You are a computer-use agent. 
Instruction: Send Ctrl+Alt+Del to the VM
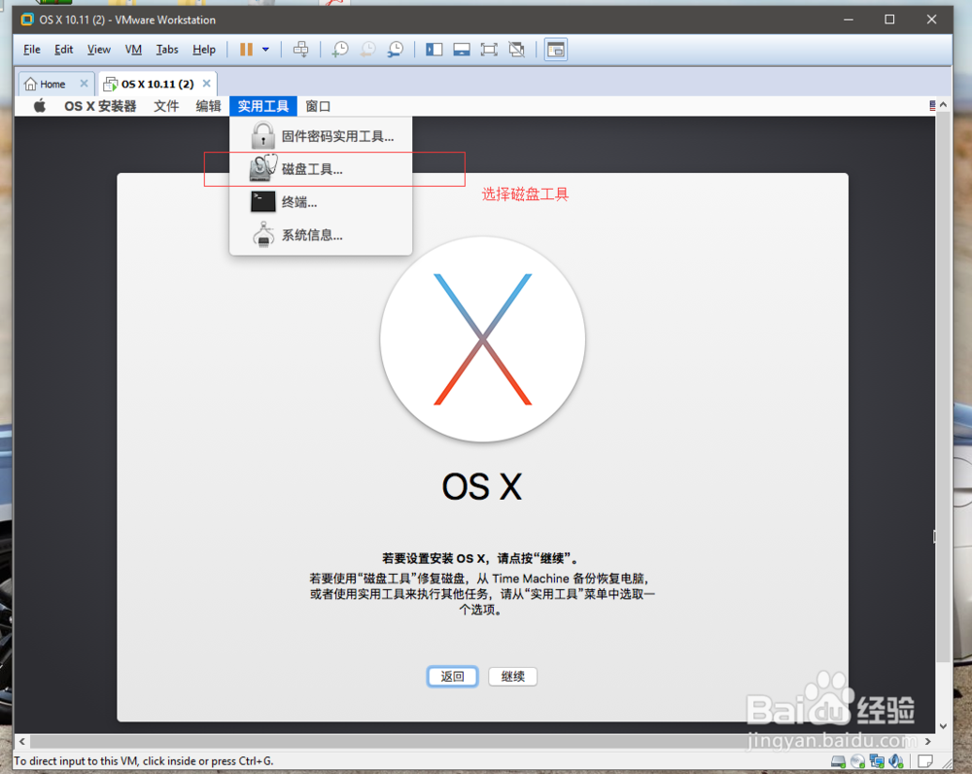coord(300,50)
